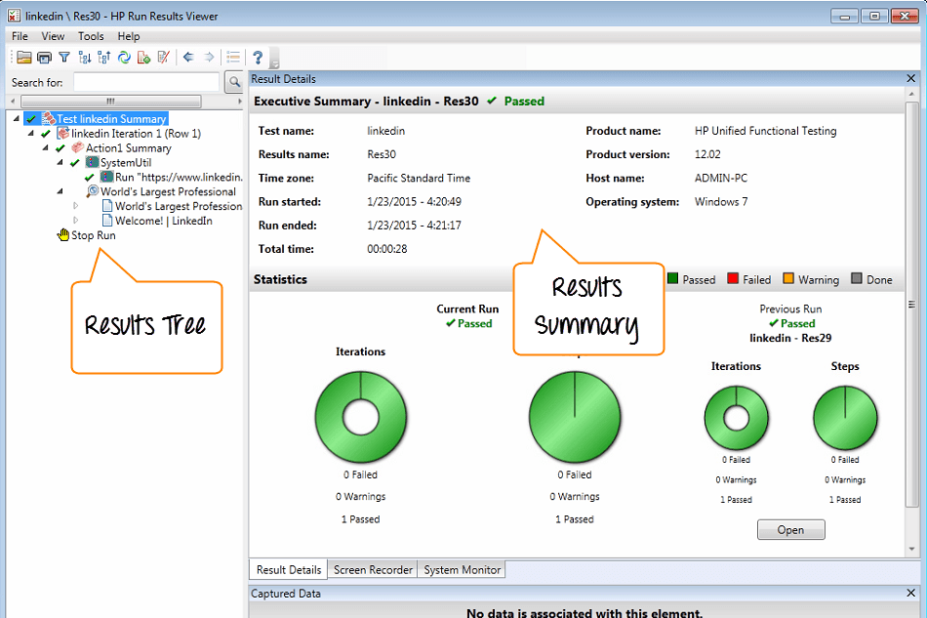Image resolution: width=927 pixels, height=618 pixels.
Task: Click the Open button for previous run
Action: coord(790,530)
